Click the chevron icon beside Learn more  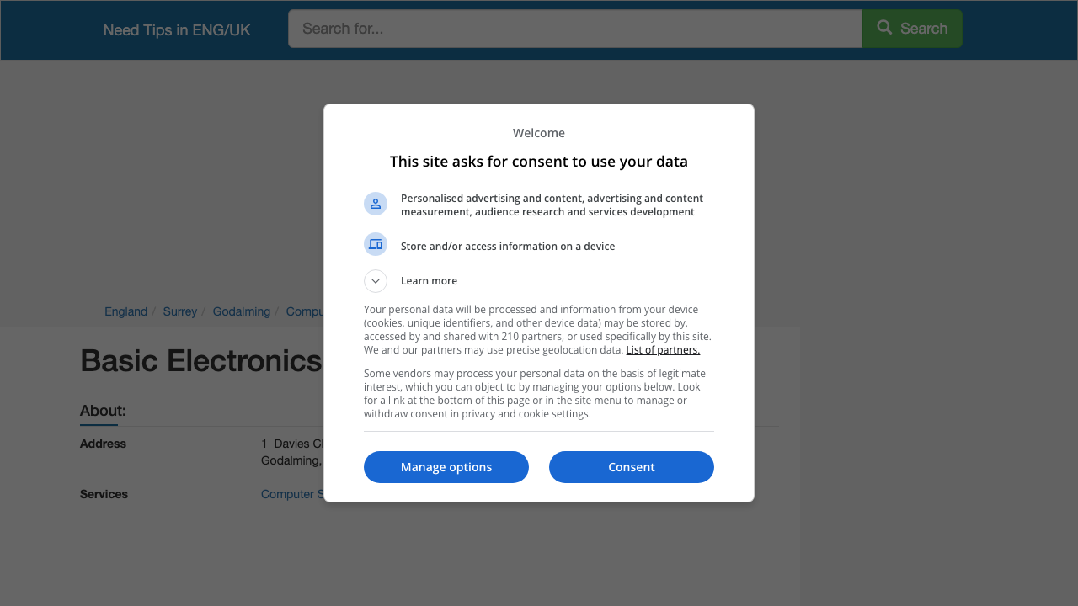coord(375,280)
